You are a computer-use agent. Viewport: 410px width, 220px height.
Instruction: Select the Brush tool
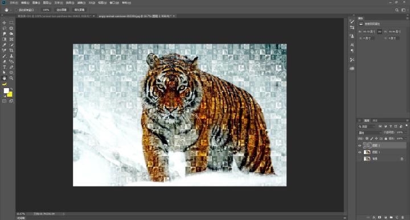[x=4, y=56]
